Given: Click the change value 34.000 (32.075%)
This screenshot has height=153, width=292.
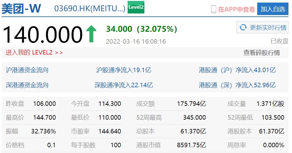Looking at the screenshot, I should point(141,29).
